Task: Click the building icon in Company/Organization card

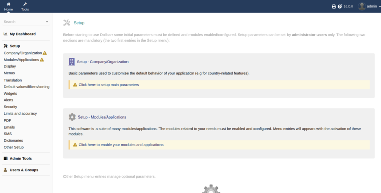Action: [72, 62]
